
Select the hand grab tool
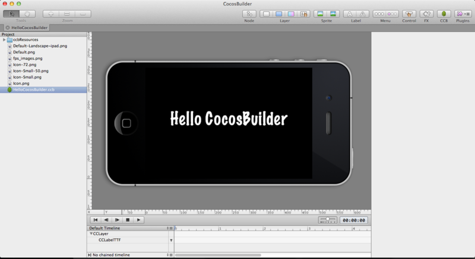coord(27,14)
